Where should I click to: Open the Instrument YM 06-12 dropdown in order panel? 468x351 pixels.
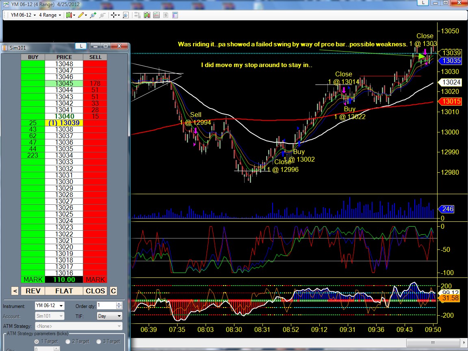click(x=50, y=305)
